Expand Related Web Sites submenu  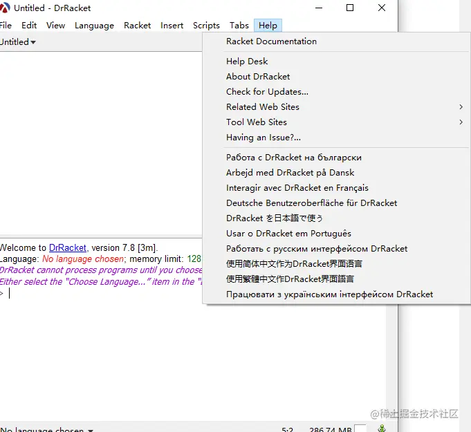coord(336,107)
